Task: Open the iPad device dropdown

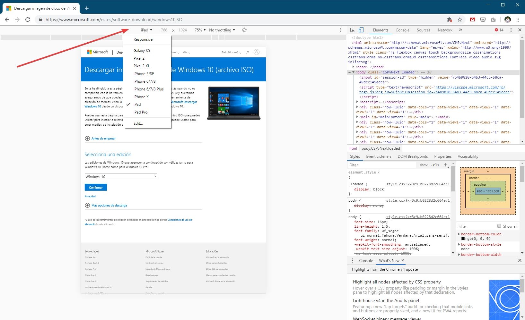Action: click(146, 30)
